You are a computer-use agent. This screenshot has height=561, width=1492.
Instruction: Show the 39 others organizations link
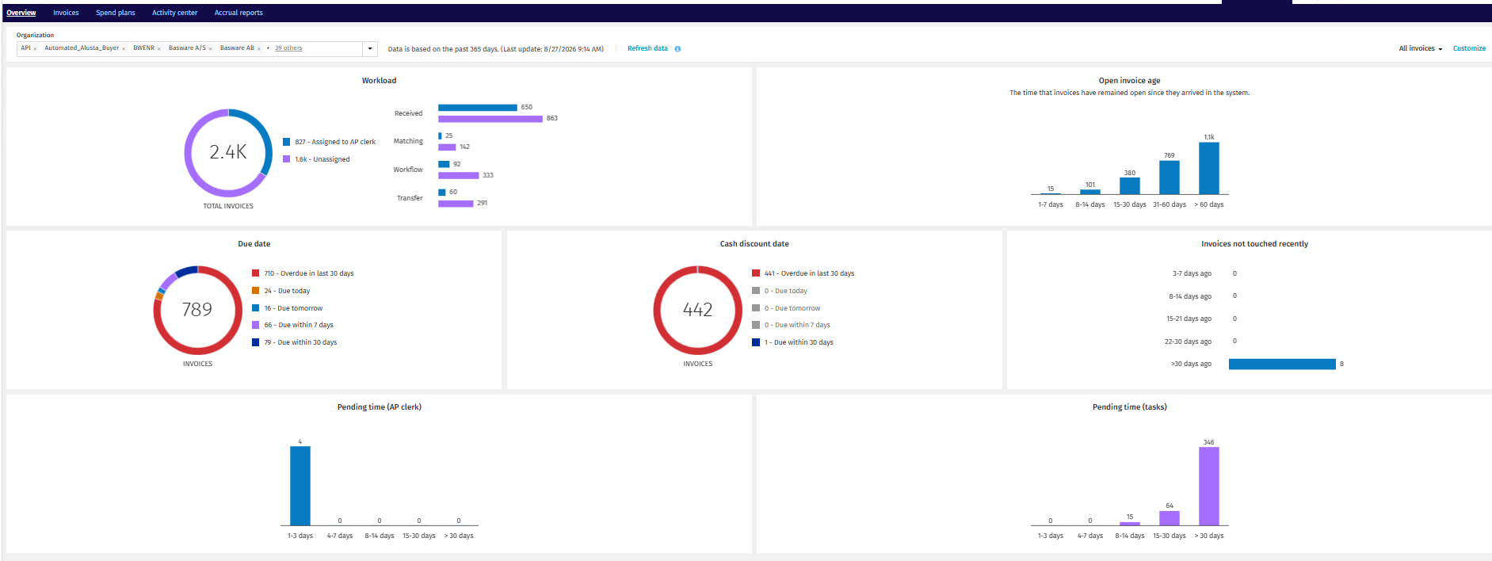pyautogui.click(x=288, y=48)
